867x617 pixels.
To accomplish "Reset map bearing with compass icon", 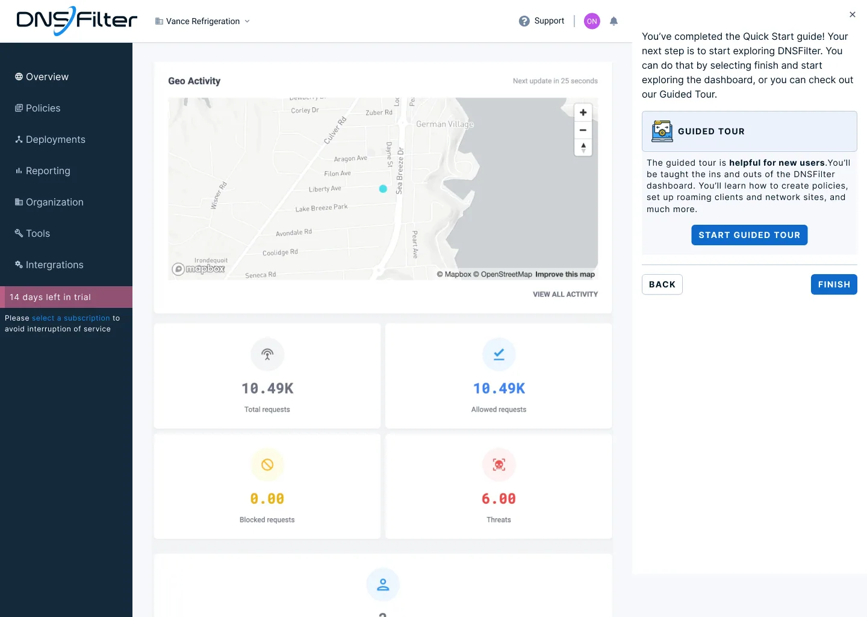I will [583, 147].
